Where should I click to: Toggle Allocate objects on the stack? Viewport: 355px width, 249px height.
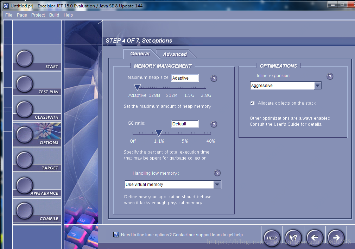tap(252, 103)
